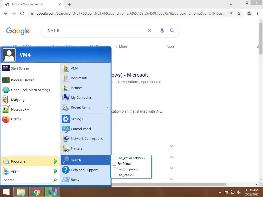Launch the Mahjong game
Viewport: 263px width, 197px height.
coord(30,100)
